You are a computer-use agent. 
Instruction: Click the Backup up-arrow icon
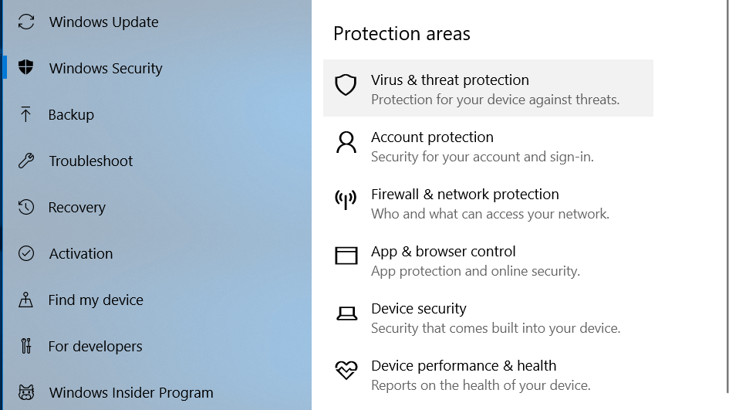[26, 114]
